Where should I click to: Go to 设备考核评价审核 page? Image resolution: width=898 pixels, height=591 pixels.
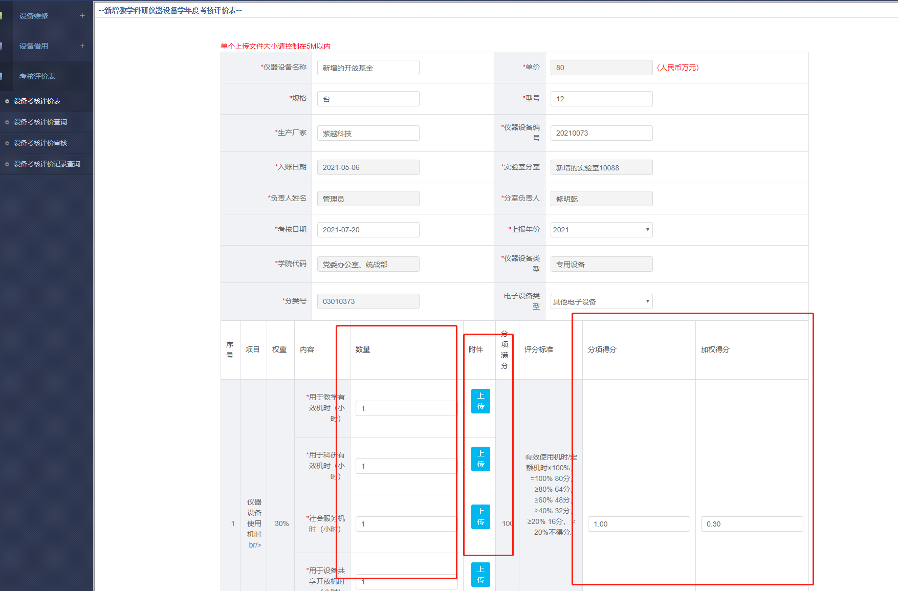tap(40, 143)
